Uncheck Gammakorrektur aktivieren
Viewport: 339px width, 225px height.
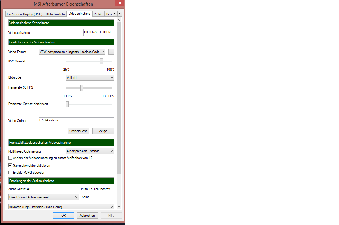10,165
